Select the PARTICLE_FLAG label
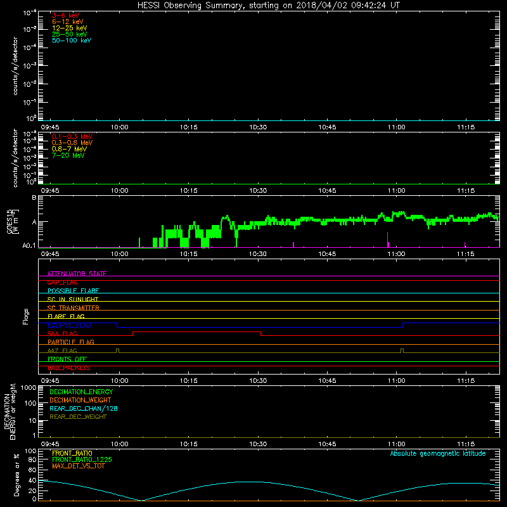 (x=71, y=342)
